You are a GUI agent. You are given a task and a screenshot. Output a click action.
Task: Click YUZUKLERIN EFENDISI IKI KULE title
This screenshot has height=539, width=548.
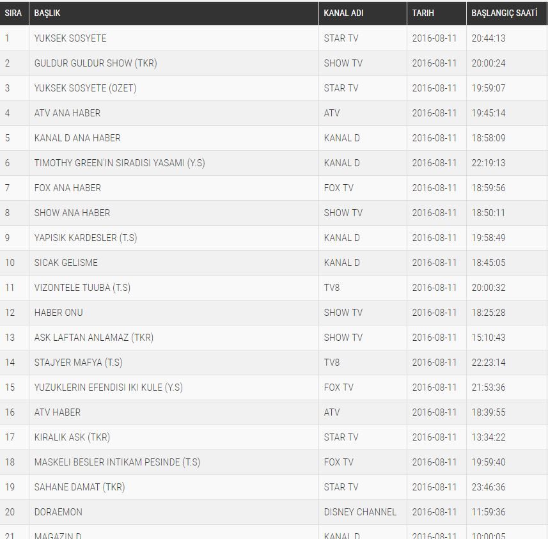(x=109, y=387)
